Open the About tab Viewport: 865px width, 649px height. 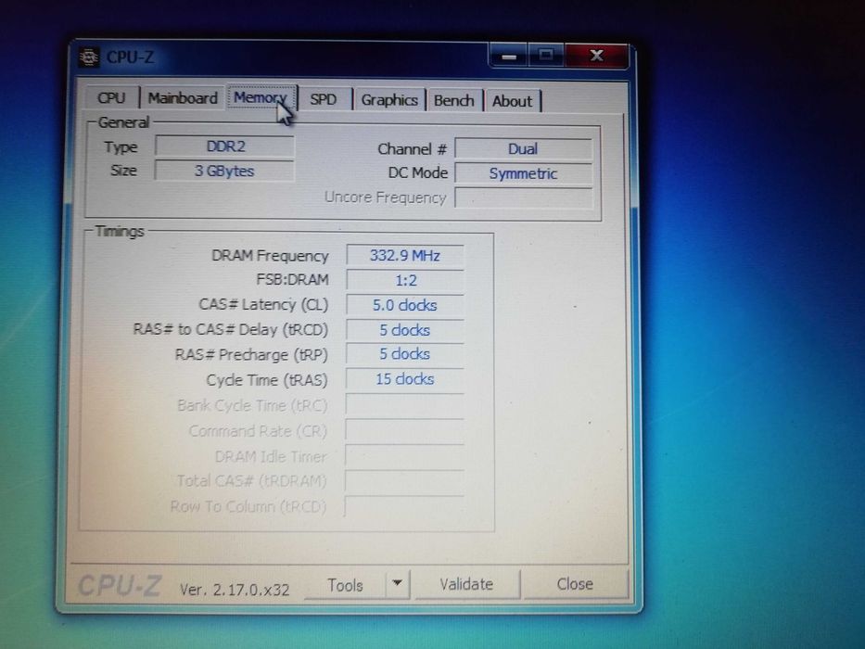[x=513, y=101]
